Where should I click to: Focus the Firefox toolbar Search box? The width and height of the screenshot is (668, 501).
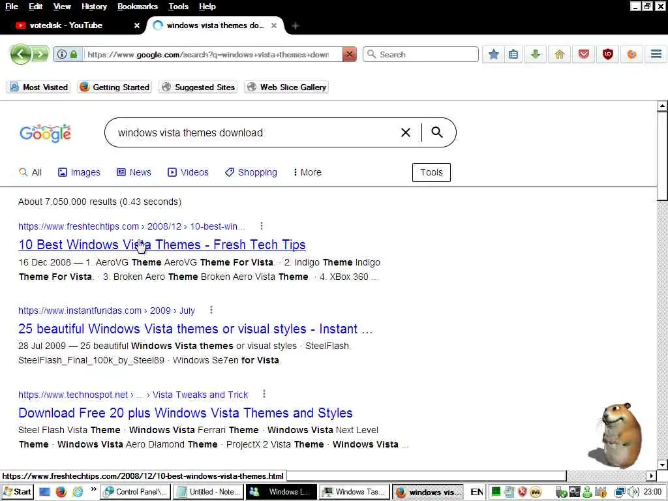pyautogui.click(x=421, y=55)
